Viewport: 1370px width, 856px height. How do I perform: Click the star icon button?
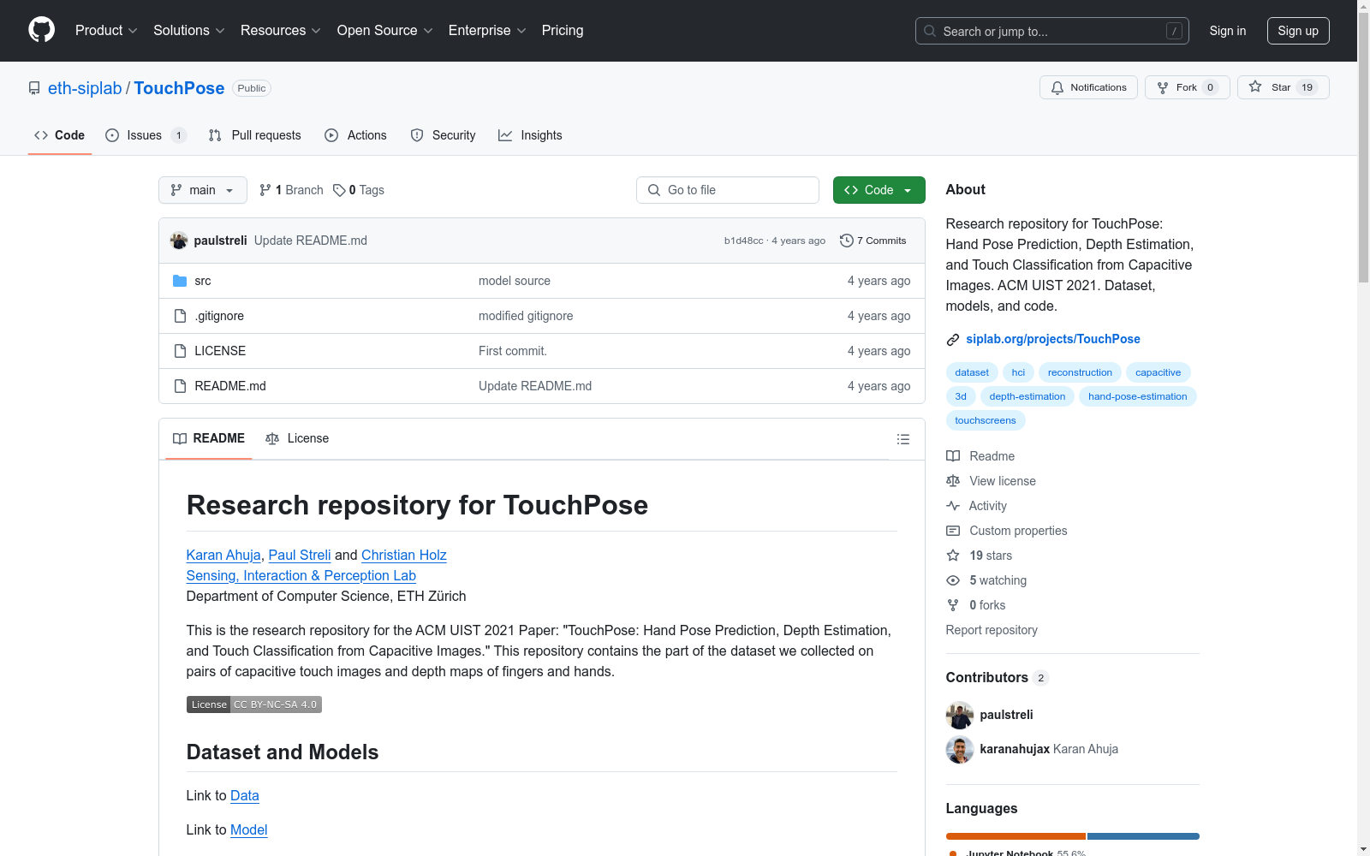click(x=1255, y=86)
